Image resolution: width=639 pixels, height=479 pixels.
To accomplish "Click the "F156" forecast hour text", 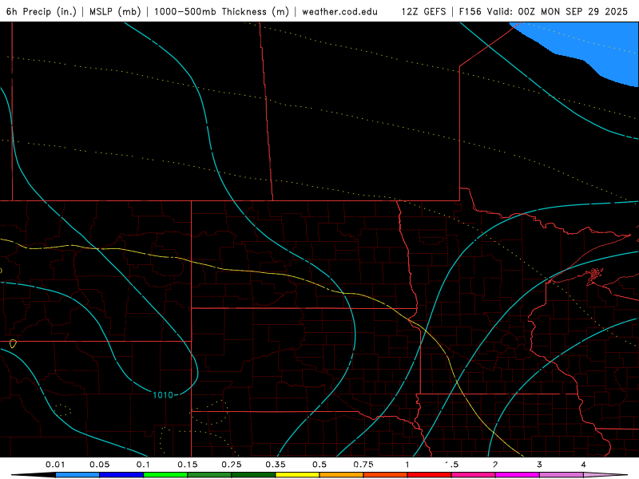I will (470, 11).
